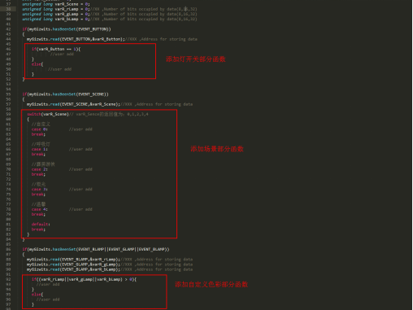Image resolution: width=413 pixels, height=310 pixels.
Task: Click line number 74 in the gutter
Action: [8, 190]
